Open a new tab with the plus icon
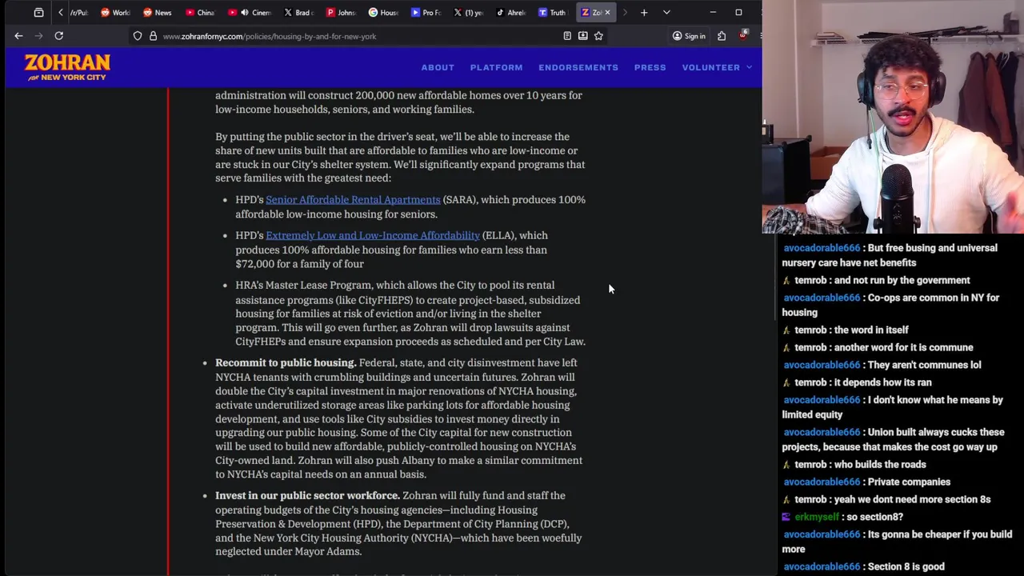Screen dimensions: 1024x576 click(644, 13)
